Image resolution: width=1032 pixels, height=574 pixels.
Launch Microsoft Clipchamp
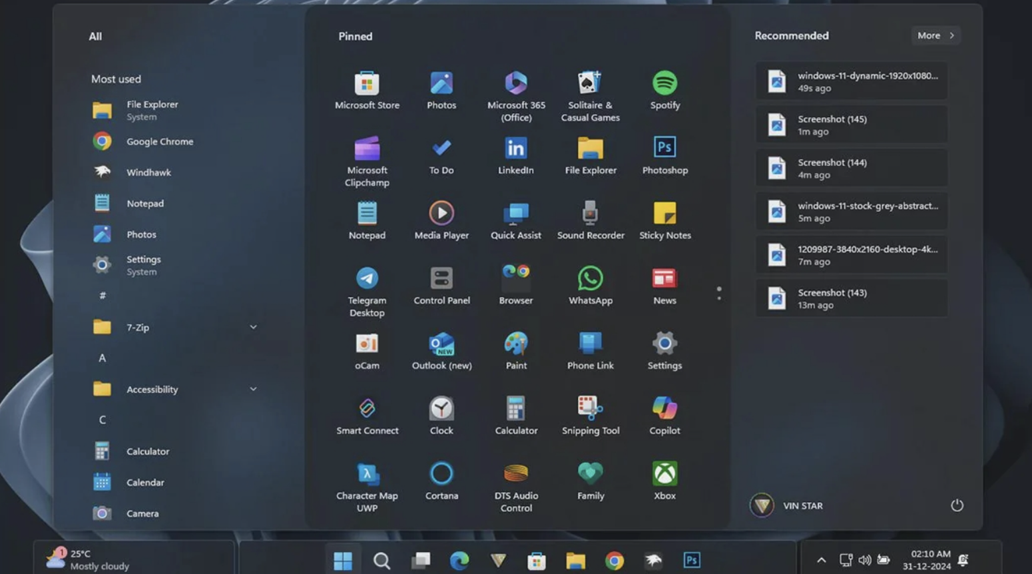[367, 162]
